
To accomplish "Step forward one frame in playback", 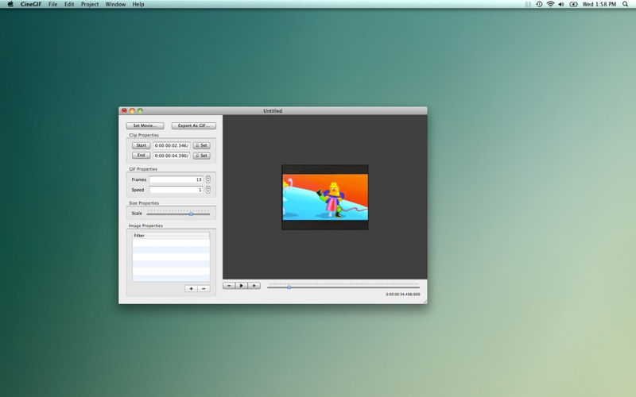I will (x=254, y=286).
